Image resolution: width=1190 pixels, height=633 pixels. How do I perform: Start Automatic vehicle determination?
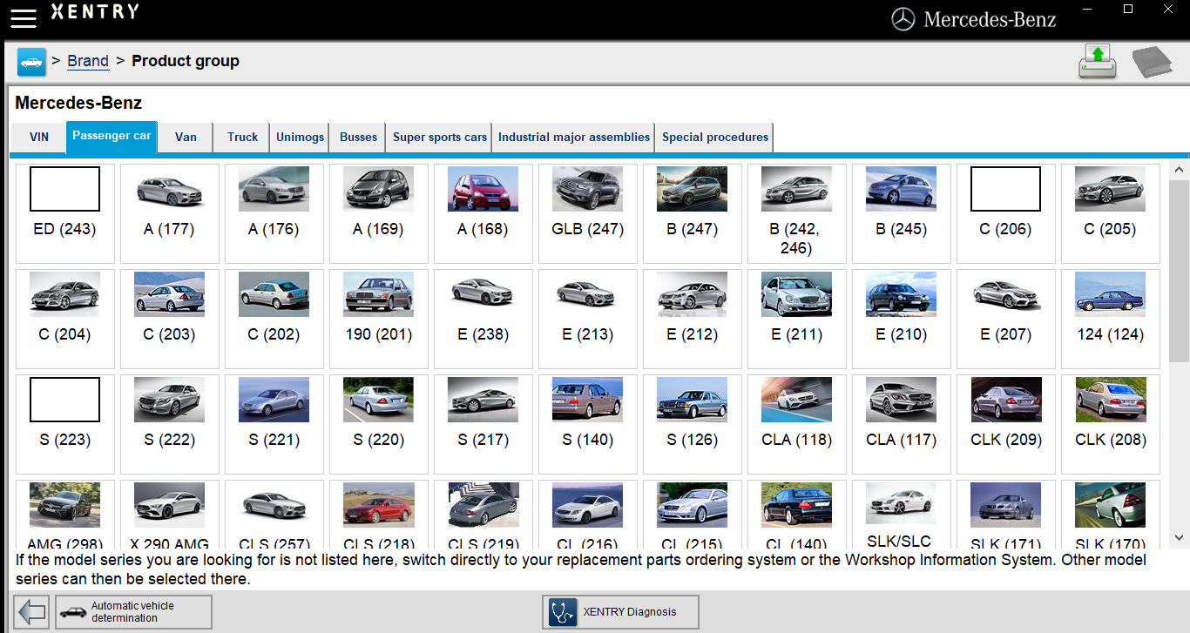pos(133,612)
